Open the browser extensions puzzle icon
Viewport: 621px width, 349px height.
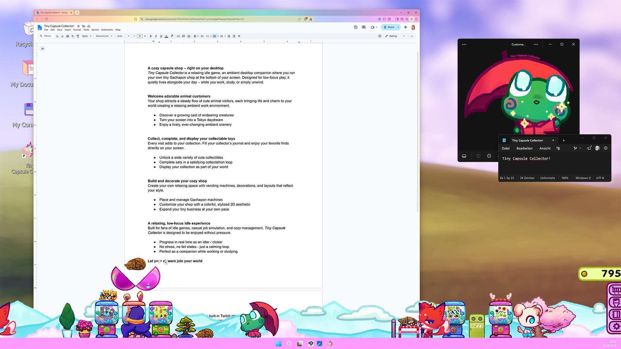pyautogui.click(x=384, y=19)
